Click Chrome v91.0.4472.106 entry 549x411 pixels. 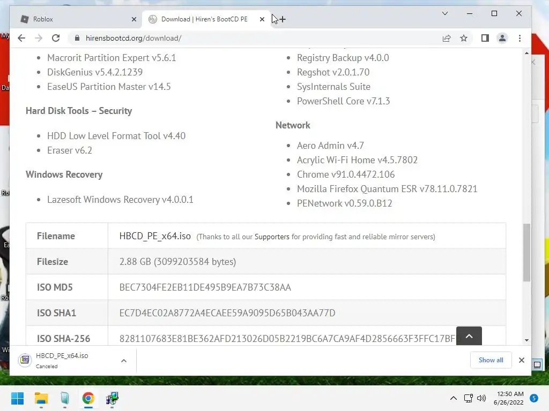coord(346,174)
